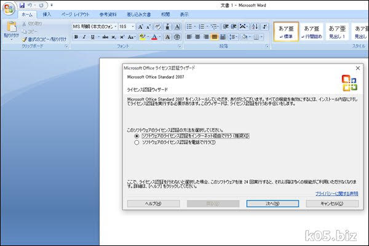Apply the enclosed character border A icon
369x246 pixels.
point(177,26)
